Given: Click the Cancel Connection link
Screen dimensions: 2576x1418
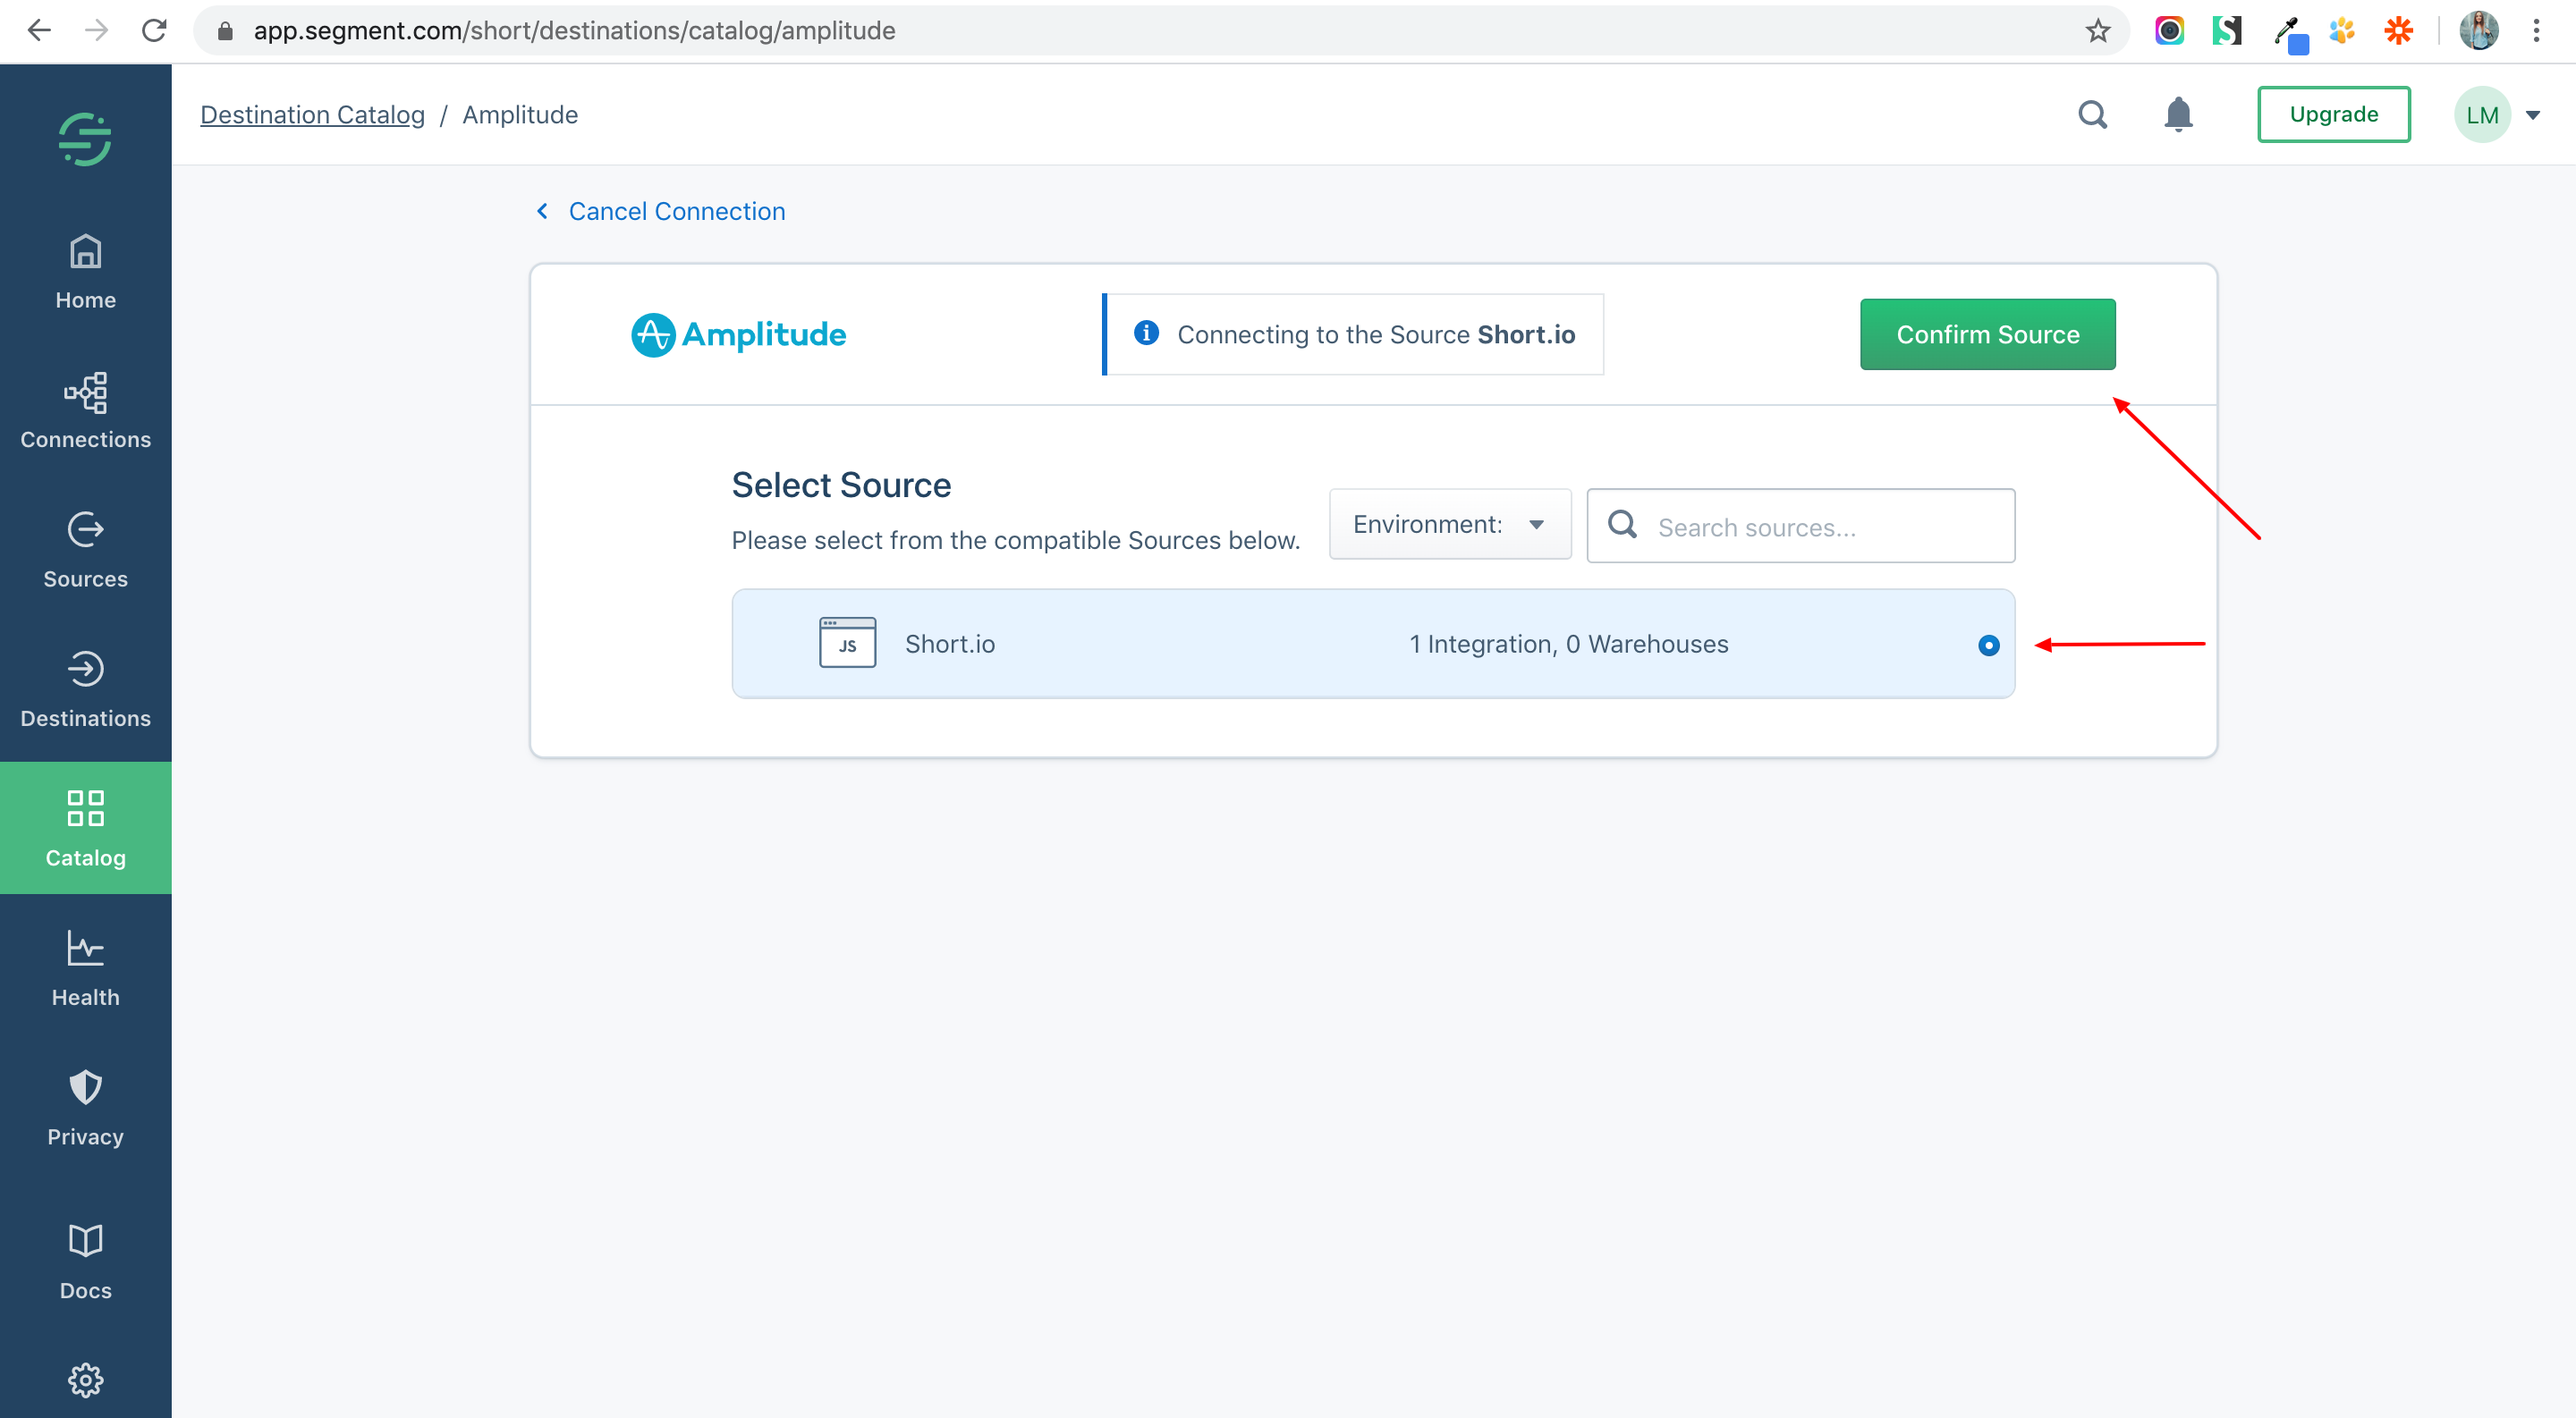Looking at the screenshot, I should click(676, 211).
